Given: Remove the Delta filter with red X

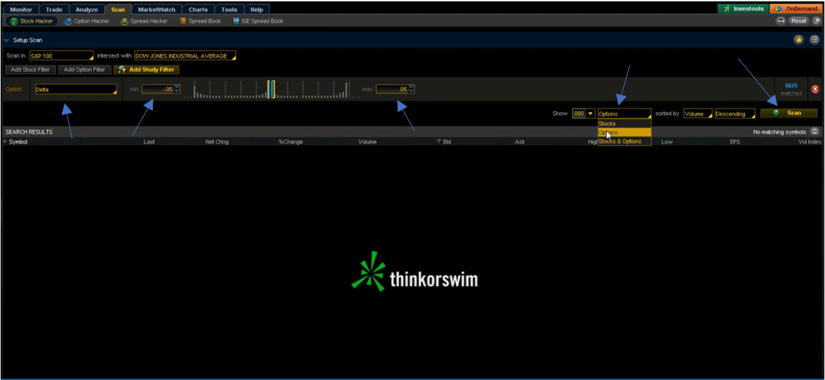Looking at the screenshot, I should 815,89.
